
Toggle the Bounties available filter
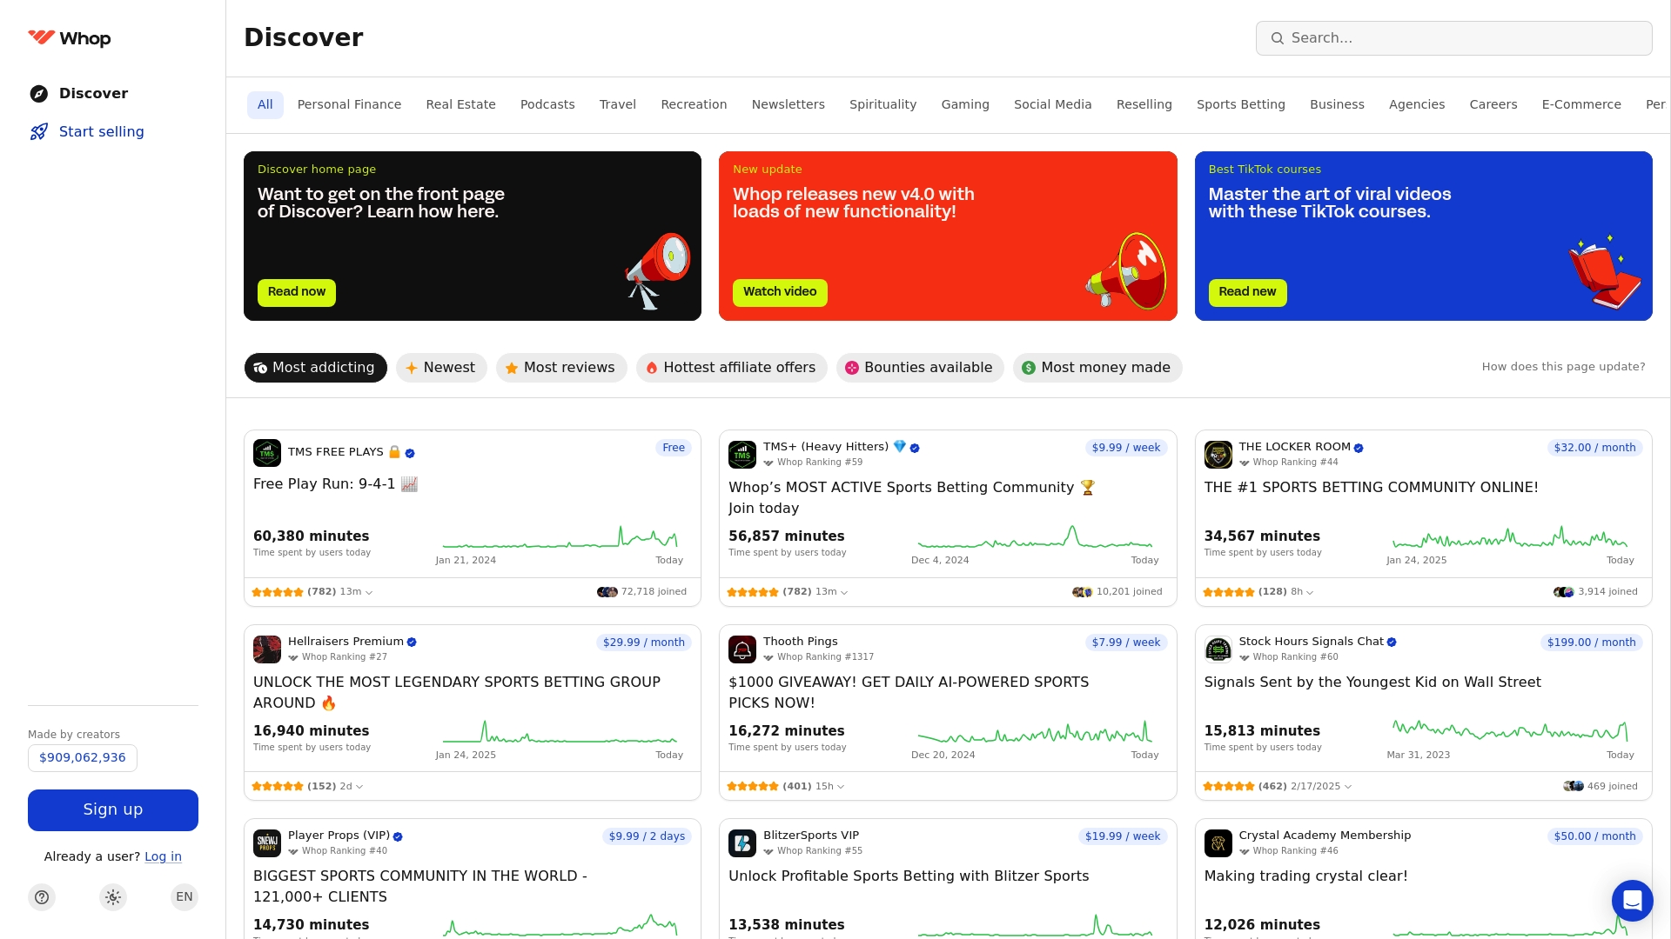point(920,368)
